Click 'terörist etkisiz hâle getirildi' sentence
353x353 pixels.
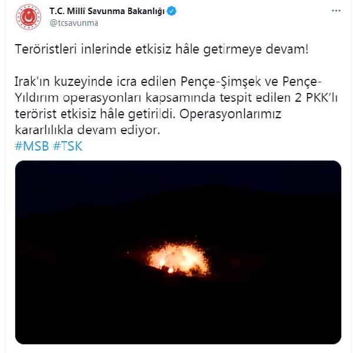95,114
